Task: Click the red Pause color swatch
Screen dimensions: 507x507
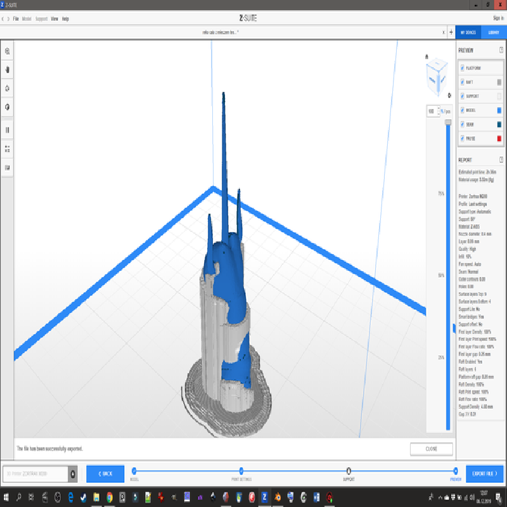Action: click(499, 138)
